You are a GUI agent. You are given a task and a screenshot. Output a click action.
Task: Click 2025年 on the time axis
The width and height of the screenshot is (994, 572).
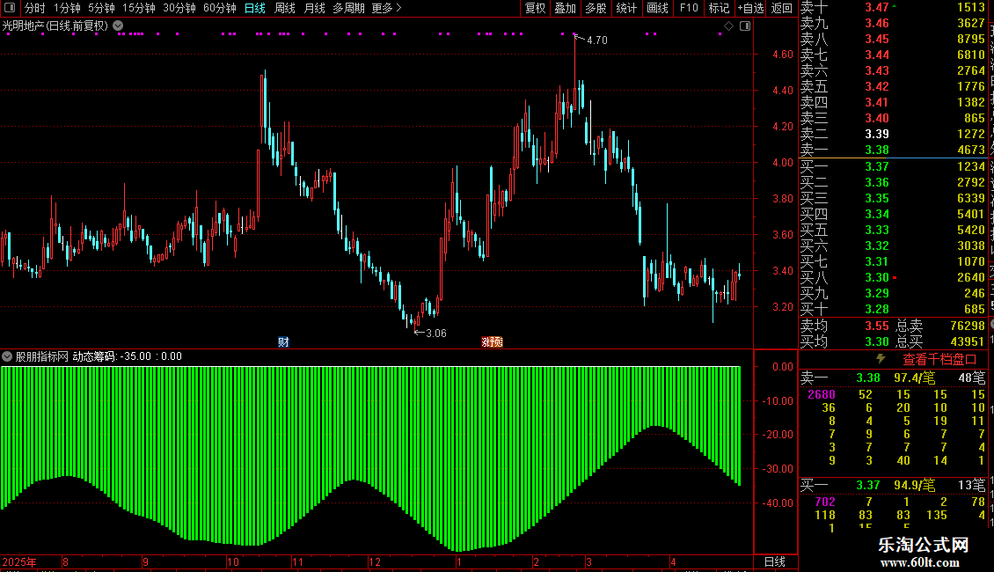click(19, 562)
